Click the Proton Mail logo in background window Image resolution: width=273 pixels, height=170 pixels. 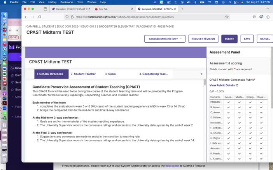pos(12,47)
